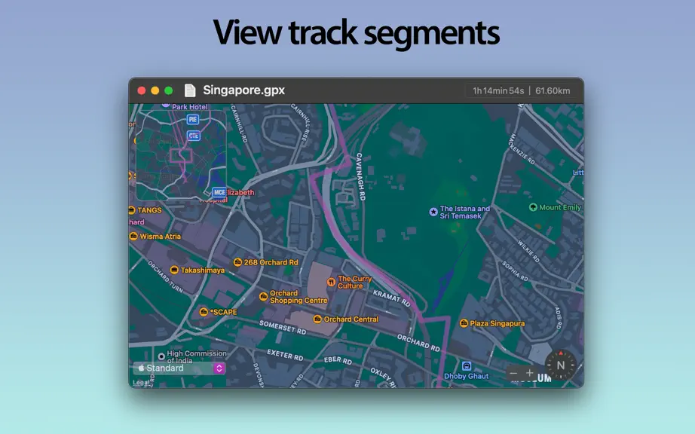Click the MACKENZIE RD street label

[522, 148]
